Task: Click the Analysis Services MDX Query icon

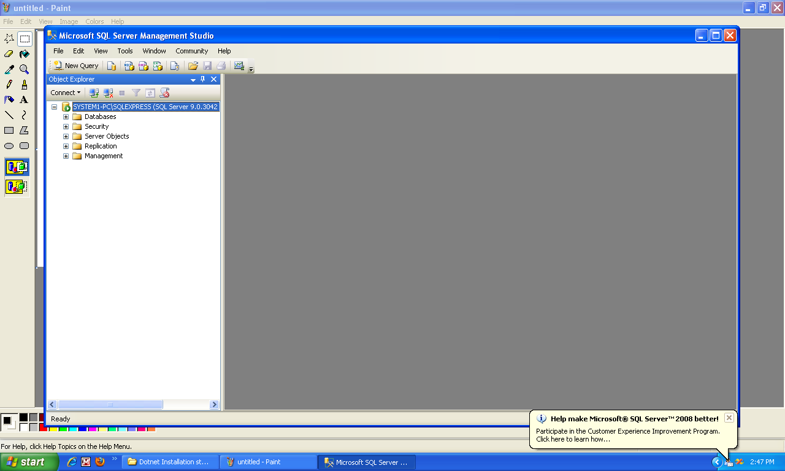Action: pyautogui.click(x=129, y=66)
